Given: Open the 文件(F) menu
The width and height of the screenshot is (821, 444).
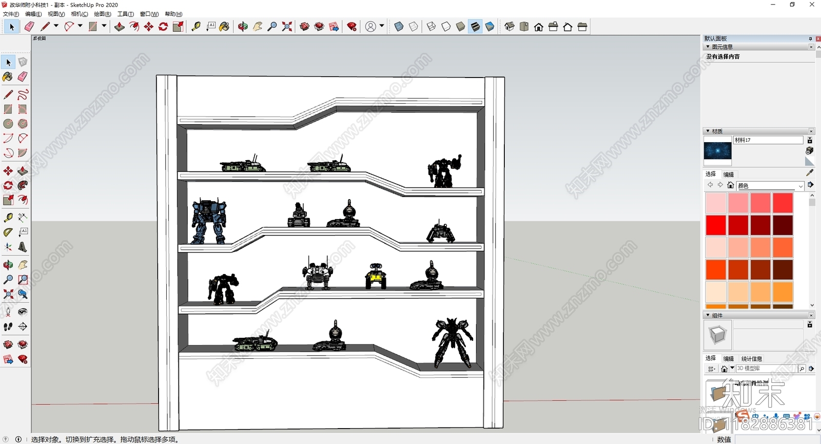Looking at the screenshot, I should coord(11,14).
